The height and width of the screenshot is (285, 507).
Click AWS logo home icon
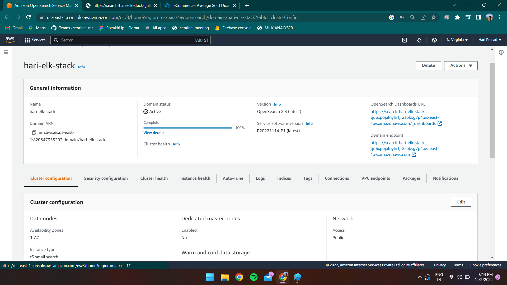[x=10, y=40]
